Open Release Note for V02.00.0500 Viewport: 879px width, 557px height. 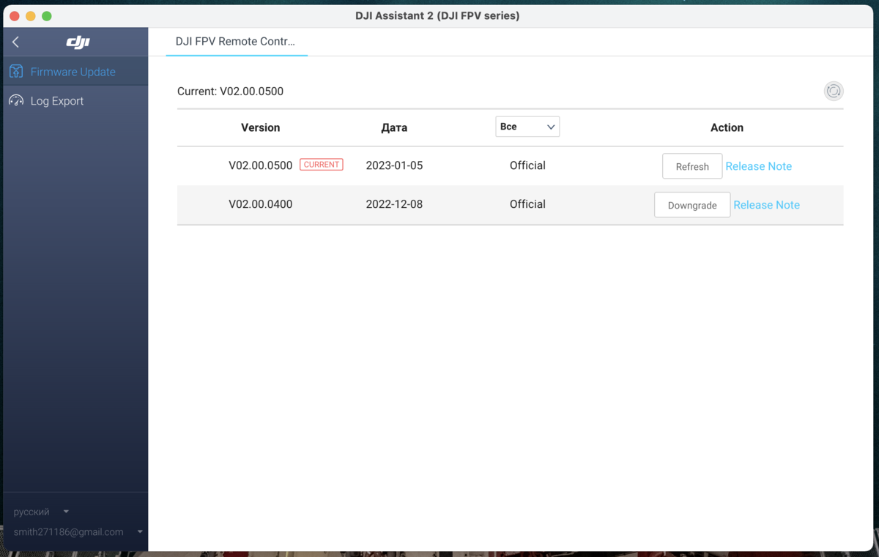(758, 166)
